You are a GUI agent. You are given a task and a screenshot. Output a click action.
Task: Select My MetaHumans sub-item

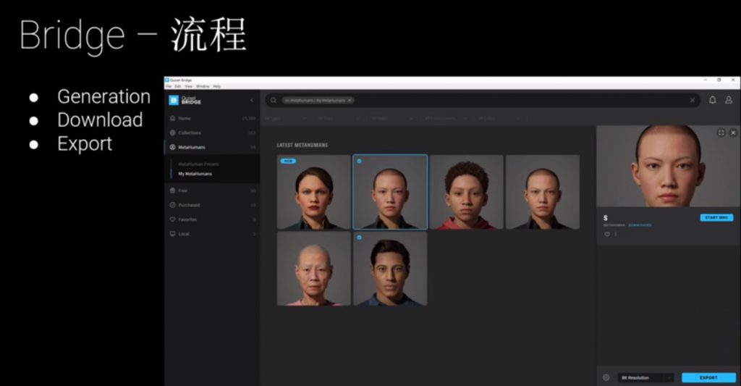[x=195, y=174]
